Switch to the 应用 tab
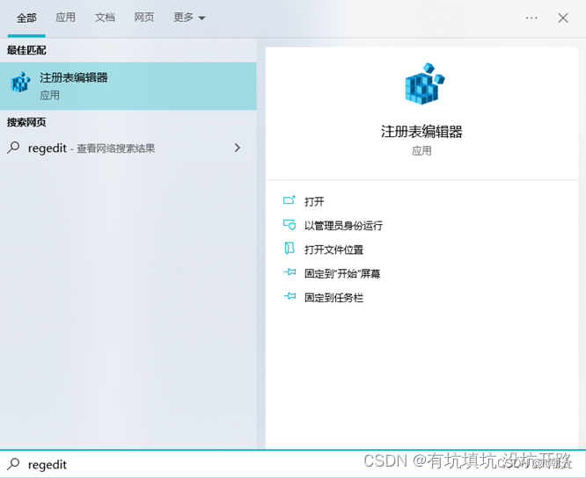This screenshot has width=586, height=478. tap(65, 18)
